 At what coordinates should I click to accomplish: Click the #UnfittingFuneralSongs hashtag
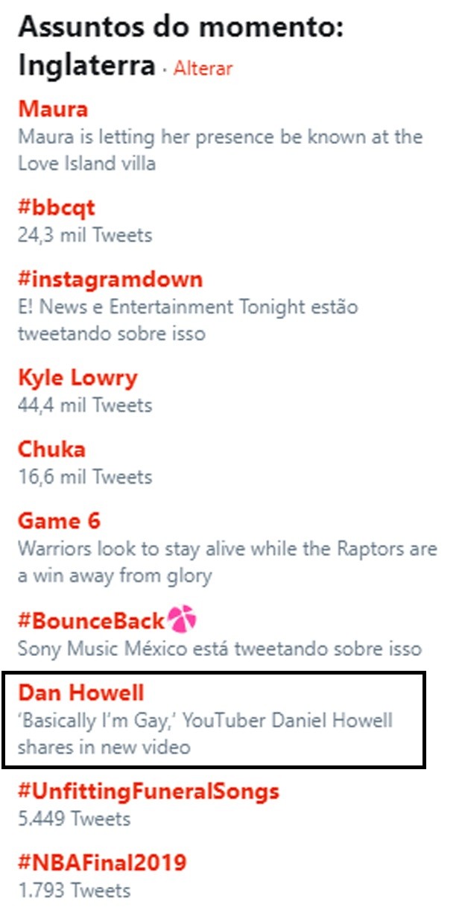tap(148, 792)
